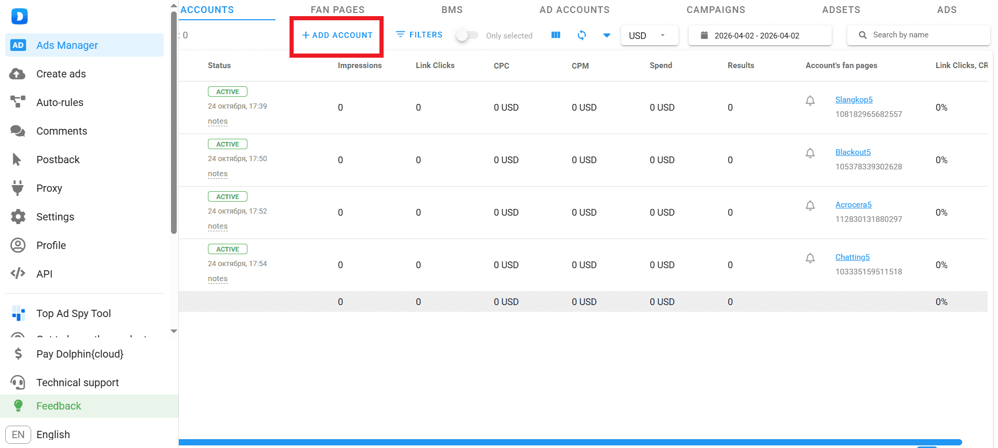Viewport: 998px width, 448px height.
Task: Open Auto-rules from the sidebar
Action: point(60,102)
